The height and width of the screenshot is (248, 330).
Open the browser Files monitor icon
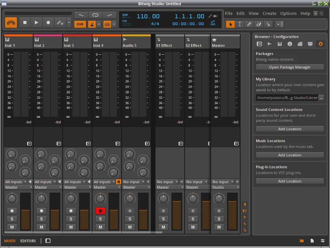(310, 44)
